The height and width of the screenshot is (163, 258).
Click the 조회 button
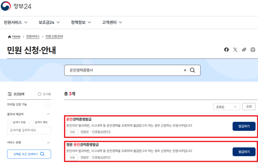point(249,106)
